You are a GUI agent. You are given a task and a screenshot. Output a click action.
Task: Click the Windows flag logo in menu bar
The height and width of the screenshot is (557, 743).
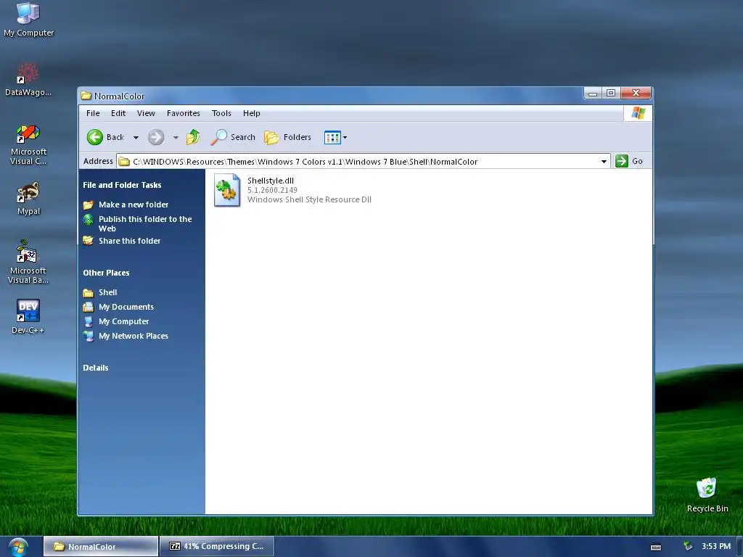coord(638,113)
